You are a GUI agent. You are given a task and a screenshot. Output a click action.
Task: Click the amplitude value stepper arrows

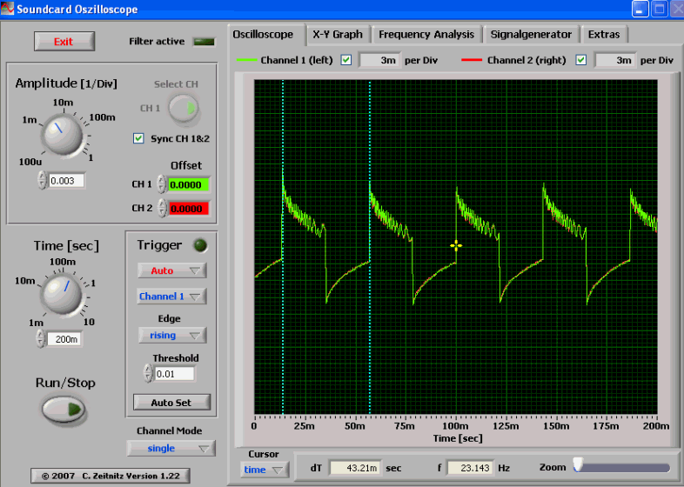42,180
